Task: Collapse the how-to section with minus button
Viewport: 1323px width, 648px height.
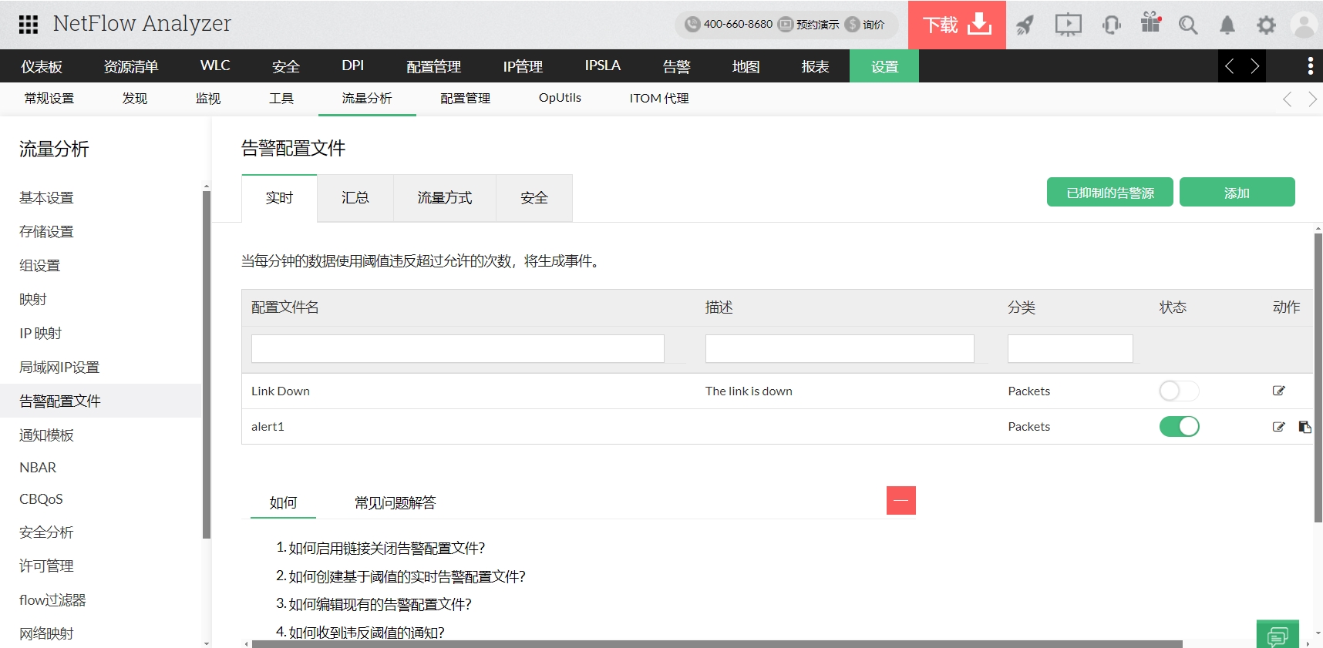Action: click(901, 501)
